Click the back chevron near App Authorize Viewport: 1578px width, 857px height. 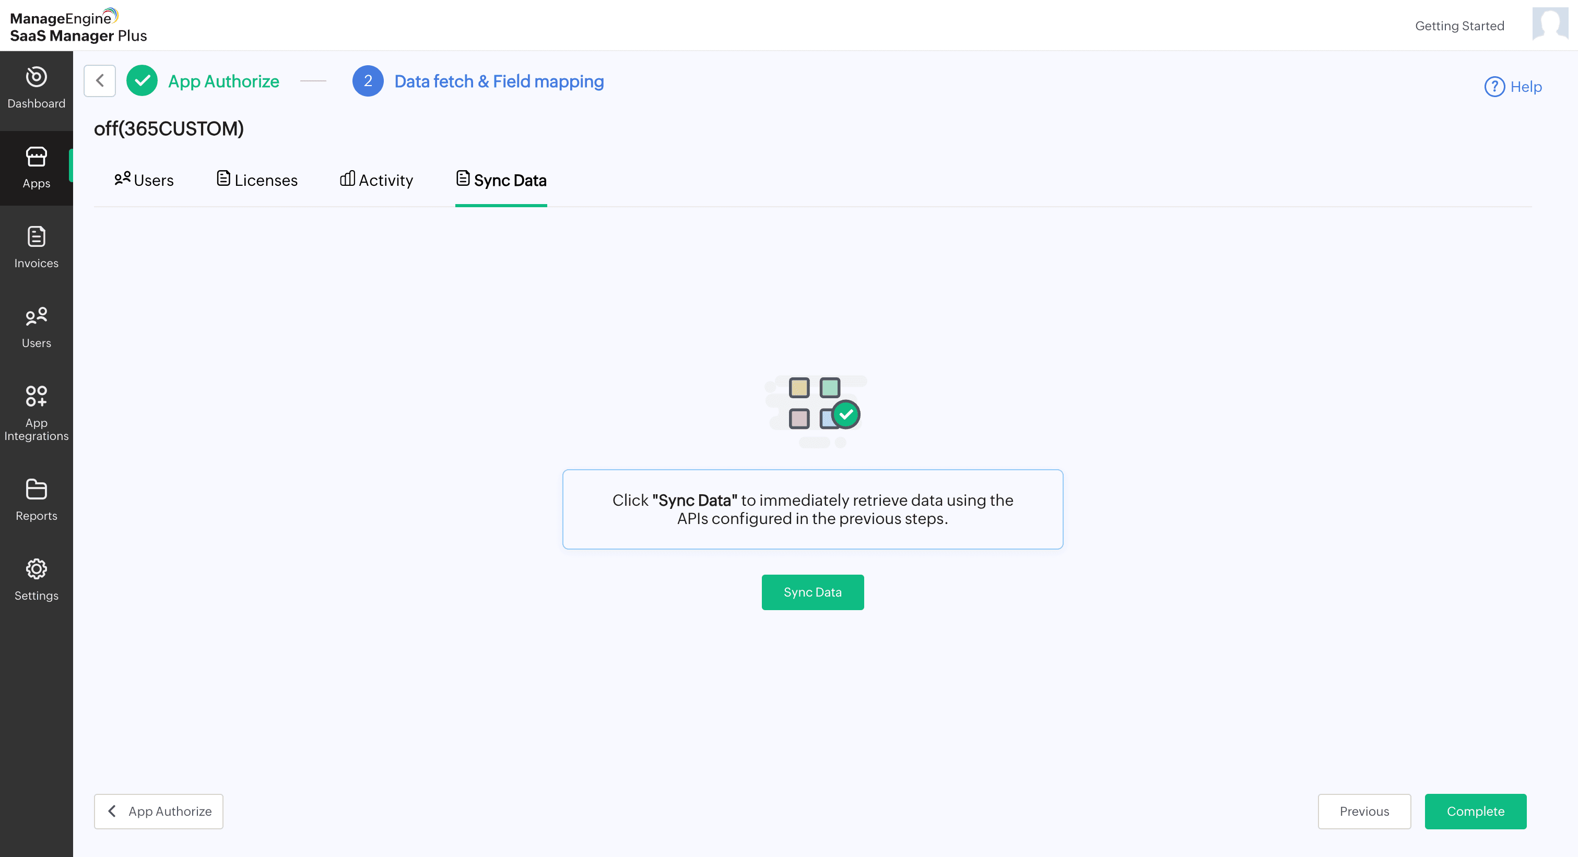(x=100, y=81)
